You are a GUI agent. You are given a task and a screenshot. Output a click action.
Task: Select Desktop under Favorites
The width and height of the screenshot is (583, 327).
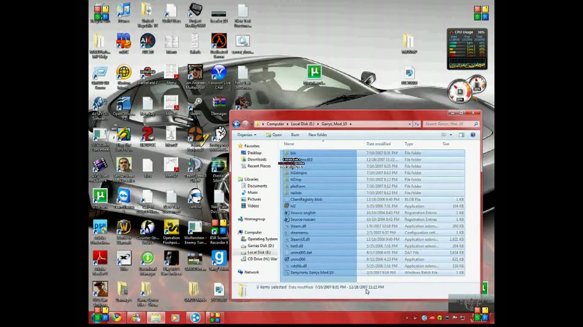pos(254,153)
